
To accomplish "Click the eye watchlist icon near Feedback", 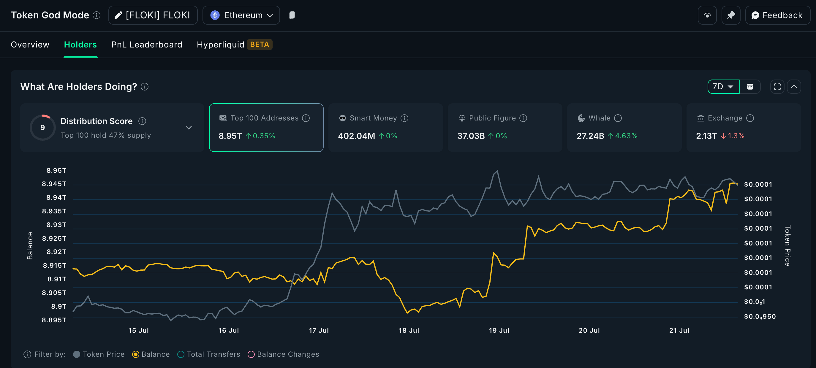I will [707, 15].
